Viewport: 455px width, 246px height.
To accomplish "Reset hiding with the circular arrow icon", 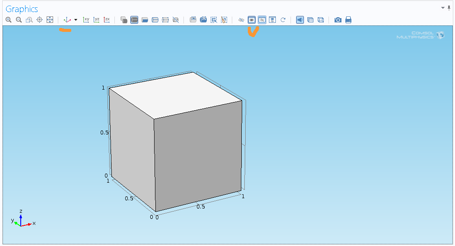I will click(x=283, y=20).
